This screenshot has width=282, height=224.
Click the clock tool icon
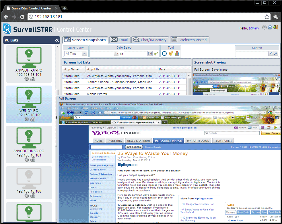[x=164, y=53]
